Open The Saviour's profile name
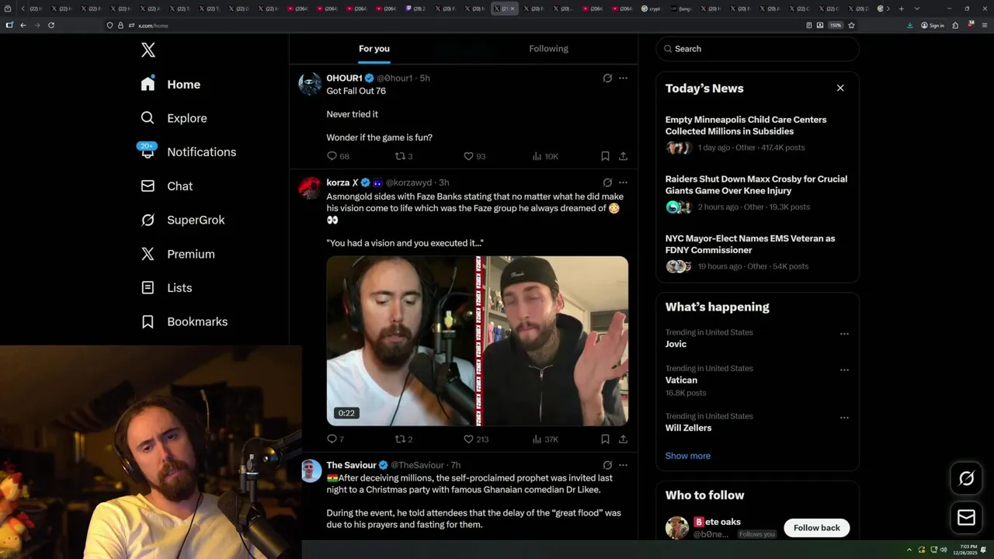Image resolution: width=994 pixels, height=559 pixels. tap(351, 465)
